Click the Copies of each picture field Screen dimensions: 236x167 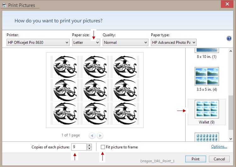[78, 147]
